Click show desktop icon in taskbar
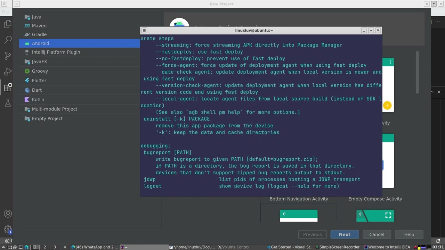This screenshot has width=445, height=250. tap(9, 247)
